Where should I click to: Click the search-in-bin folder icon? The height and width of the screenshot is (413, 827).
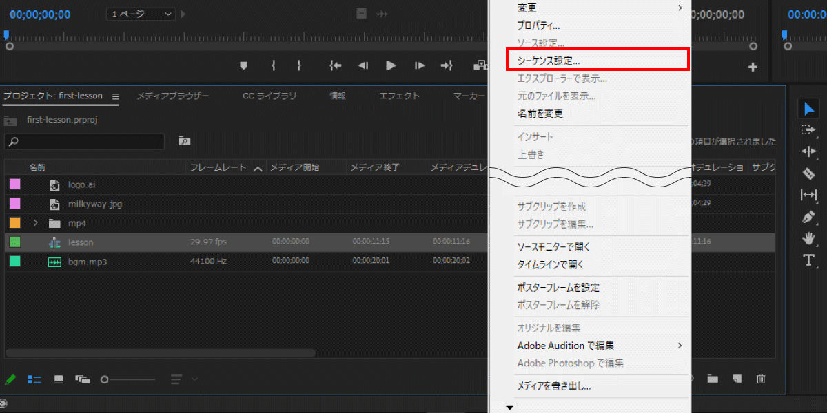[x=184, y=141]
